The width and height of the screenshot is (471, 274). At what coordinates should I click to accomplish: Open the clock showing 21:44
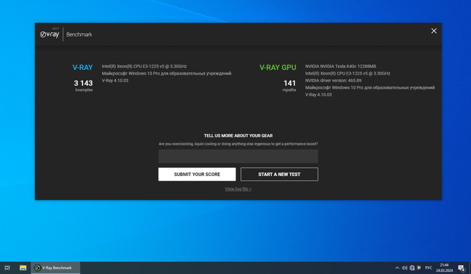444,267
